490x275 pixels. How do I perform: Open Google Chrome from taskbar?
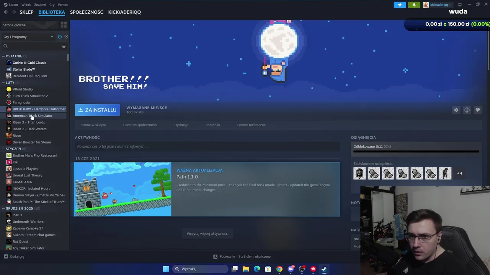pos(279,269)
